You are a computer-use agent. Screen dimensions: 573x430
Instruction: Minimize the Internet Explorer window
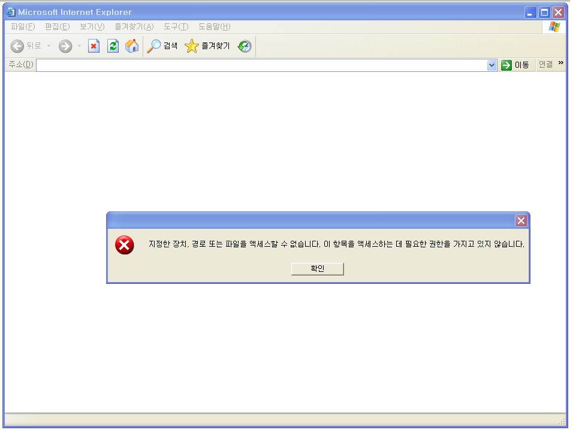pyautogui.click(x=530, y=13)
